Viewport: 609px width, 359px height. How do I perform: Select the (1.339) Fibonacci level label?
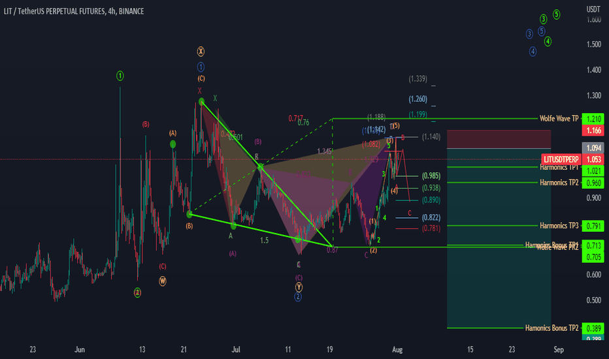418,79
